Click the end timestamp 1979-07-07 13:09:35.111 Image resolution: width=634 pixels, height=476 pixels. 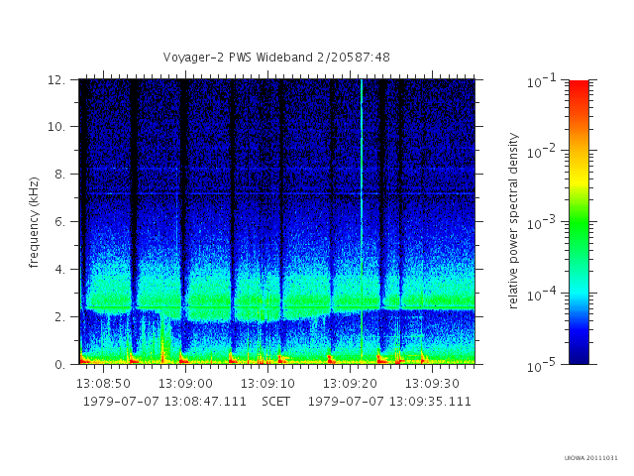click(x=389, y=402)
